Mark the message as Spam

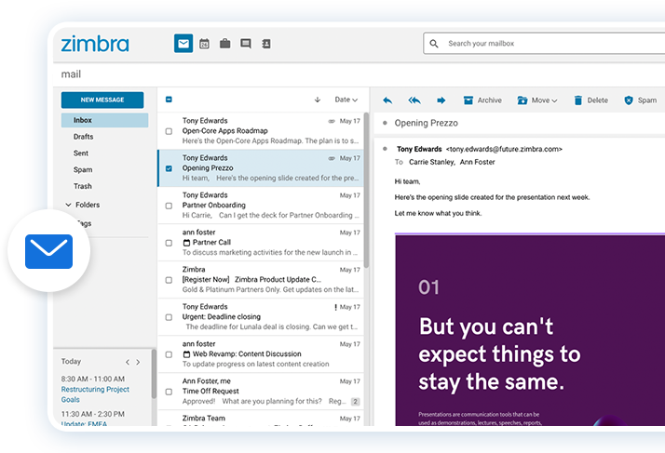(x=640, y=100)
